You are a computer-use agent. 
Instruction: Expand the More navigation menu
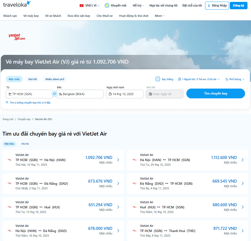point(160,16)
